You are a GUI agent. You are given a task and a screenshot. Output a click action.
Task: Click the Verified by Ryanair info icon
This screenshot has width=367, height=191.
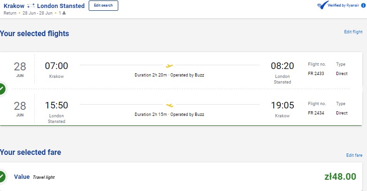pos(364,5)
